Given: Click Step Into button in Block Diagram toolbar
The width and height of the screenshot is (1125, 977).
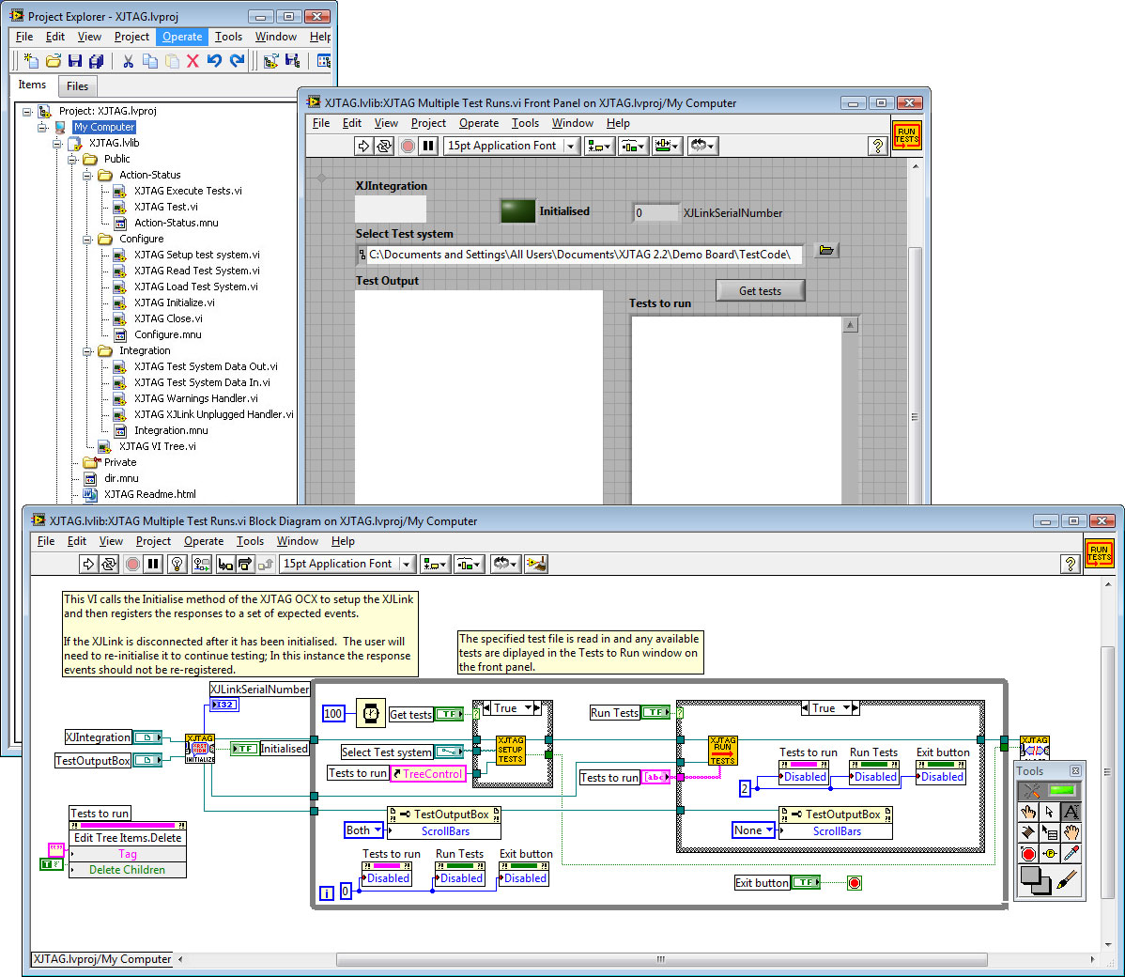Looking at the screenshot, I should click(x=225, y=565).
